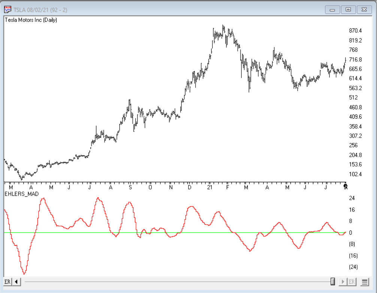Click the 460.8 price axis label
377x293 pixels.
pyautogui.click(x=355, y=107)
